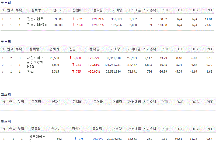216x150 pixels.
Task: Click volume value 33,341,040
Action: (x=113, y=58)
